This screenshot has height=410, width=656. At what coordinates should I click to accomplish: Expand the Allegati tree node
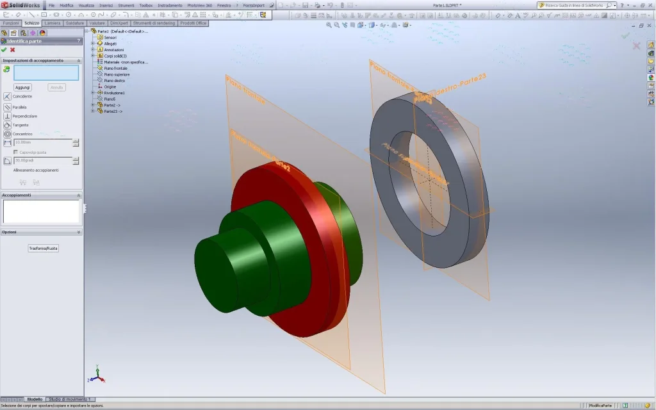pyautogui.click(x=93, y=44)
